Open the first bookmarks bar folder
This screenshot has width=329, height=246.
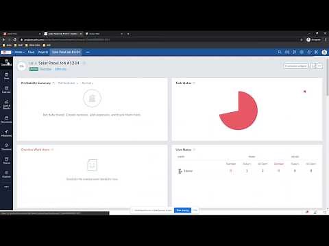coord(7,45)
